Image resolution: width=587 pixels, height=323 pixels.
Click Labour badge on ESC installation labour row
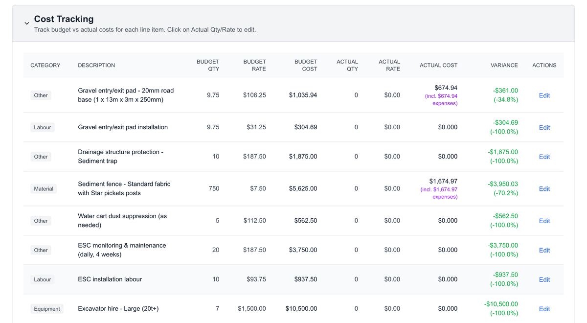[x=43, y=279]
